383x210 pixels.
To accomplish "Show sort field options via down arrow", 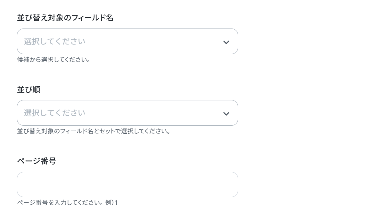I will pyautogui.click(x=226, y=42).
